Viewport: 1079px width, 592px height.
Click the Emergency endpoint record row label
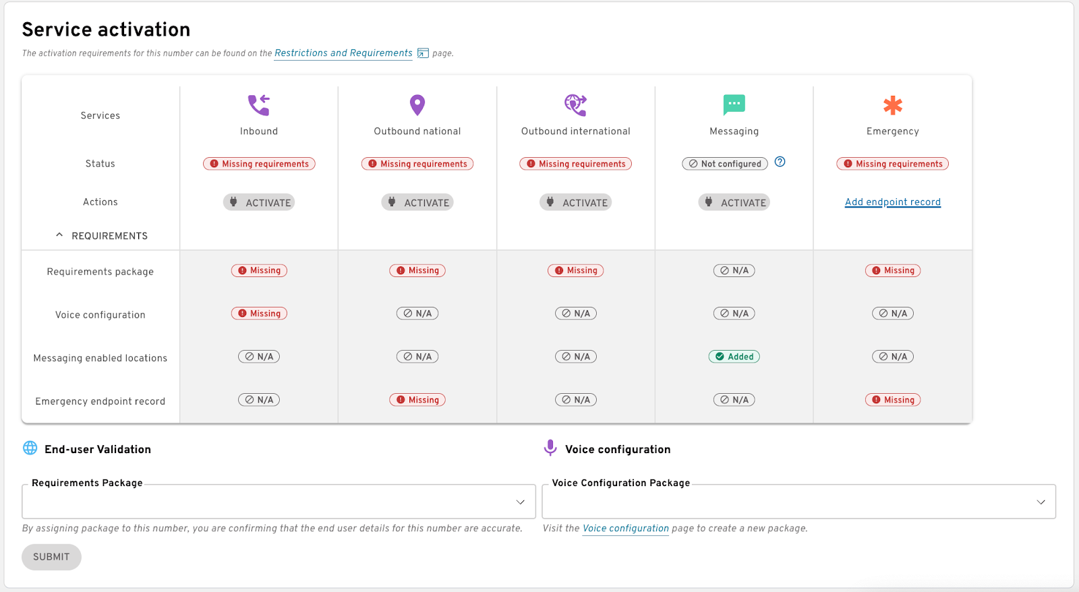pyautogui.click(x=100, y=401)
